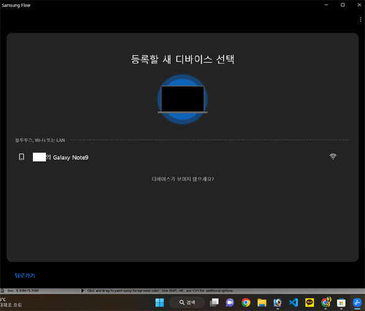Image resolution: width=365 pixels, height=311 pixels.
Task: Click the '등록할 새 디바이스 선택' heading
Action: 182,60
